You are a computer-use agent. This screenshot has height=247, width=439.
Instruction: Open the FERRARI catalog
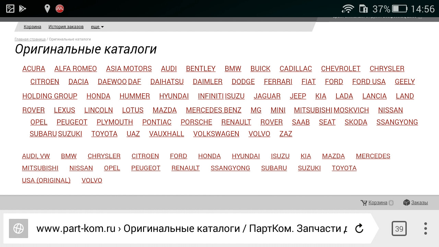pyautogui.click(x=278, y=82)
